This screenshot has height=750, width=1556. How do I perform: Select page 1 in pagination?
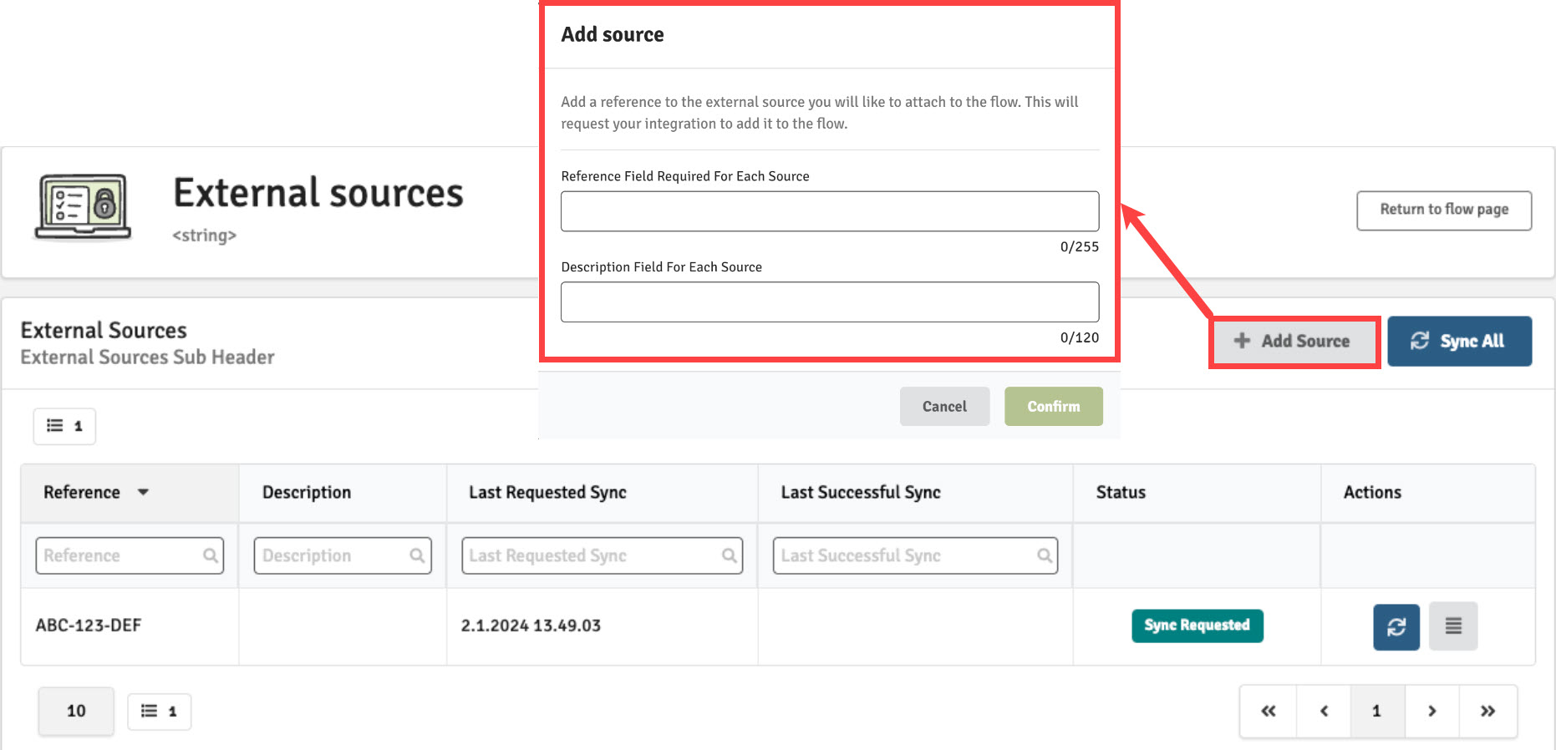1377,711
